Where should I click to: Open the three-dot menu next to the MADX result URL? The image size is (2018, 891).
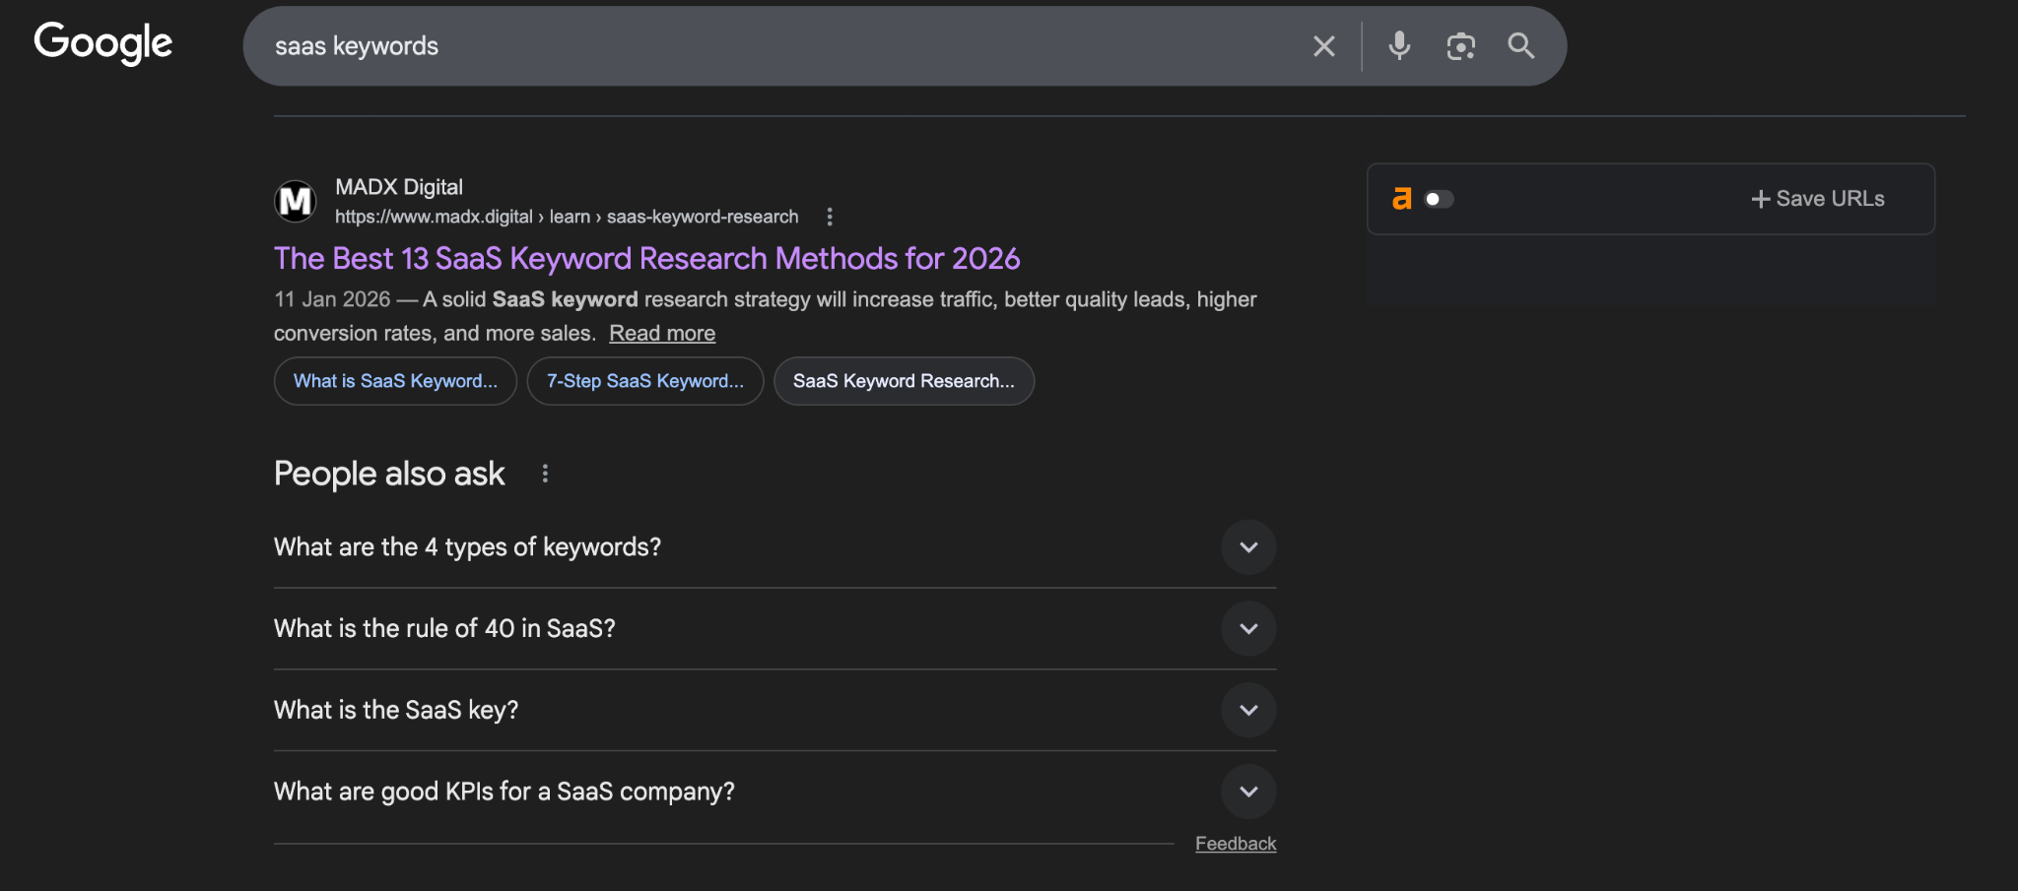click(829, 216)
